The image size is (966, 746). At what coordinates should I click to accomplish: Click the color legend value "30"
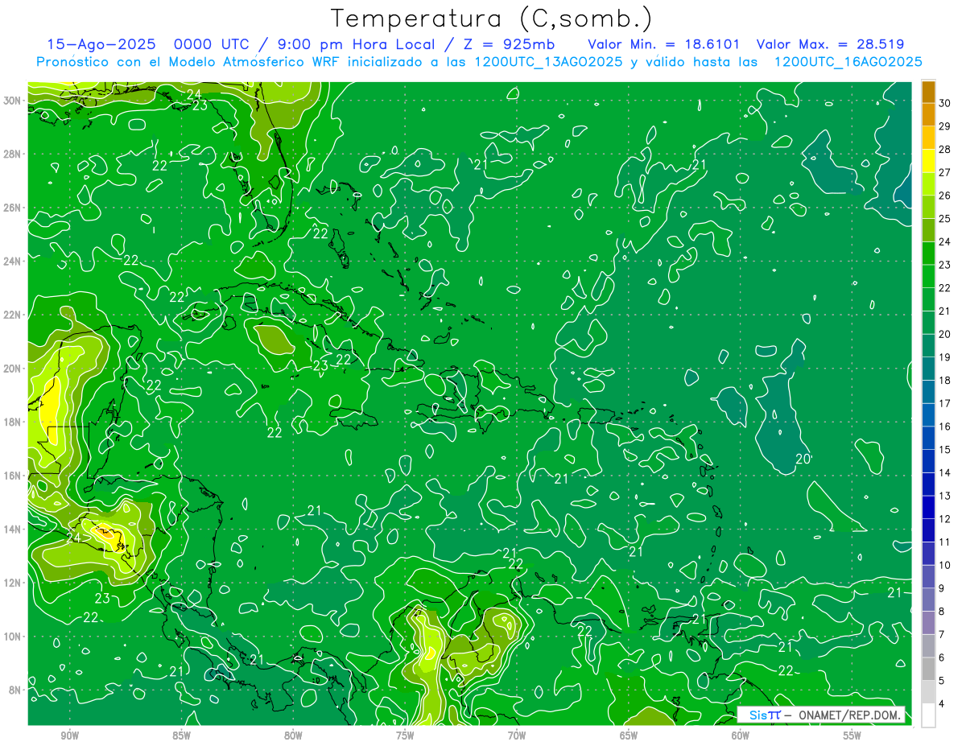click(945, 103)
